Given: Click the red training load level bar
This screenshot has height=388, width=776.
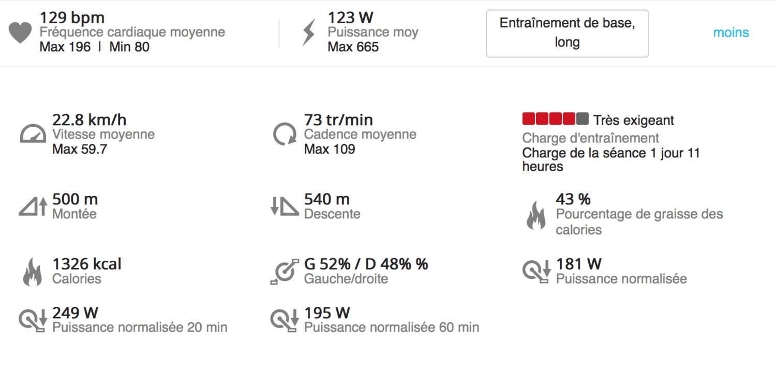Looking at the screenshot, I should coord(555,119).
